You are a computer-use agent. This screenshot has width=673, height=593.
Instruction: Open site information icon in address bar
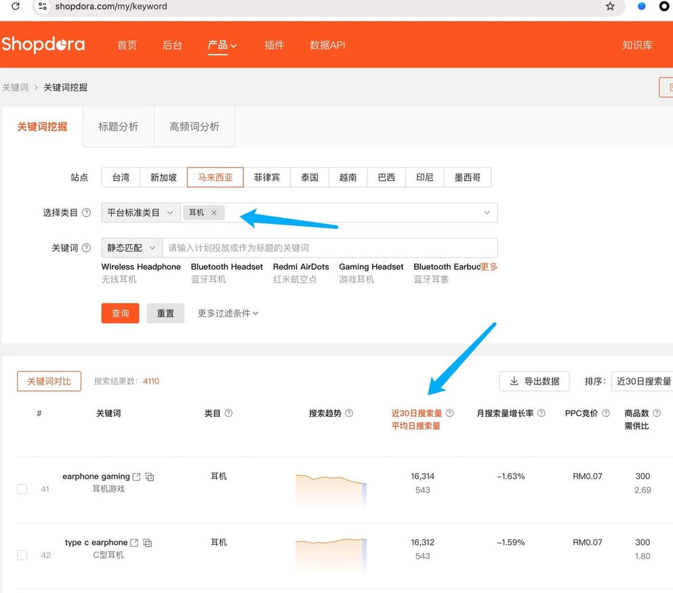(43, 6)
